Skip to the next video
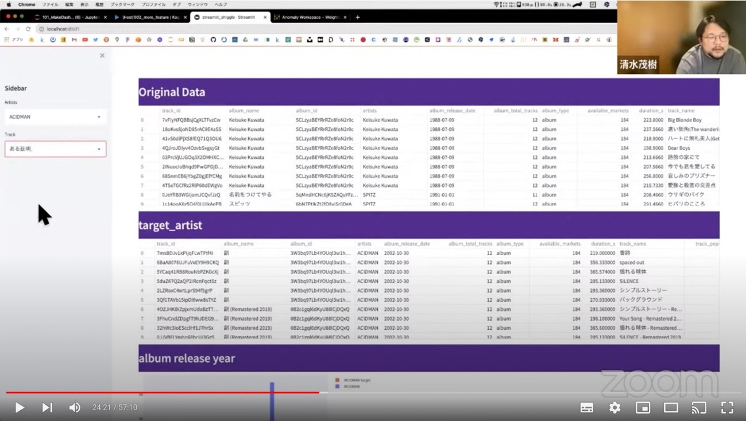The width and height of the screenshot is (746, 421). [47, 408]
